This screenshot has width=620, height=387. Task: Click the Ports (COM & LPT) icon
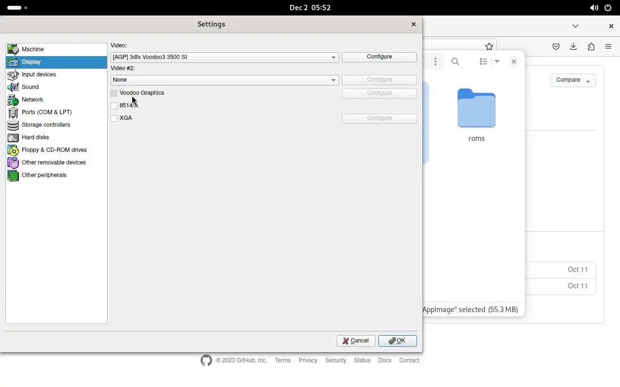pyautogui.click(x=13, y=112)
